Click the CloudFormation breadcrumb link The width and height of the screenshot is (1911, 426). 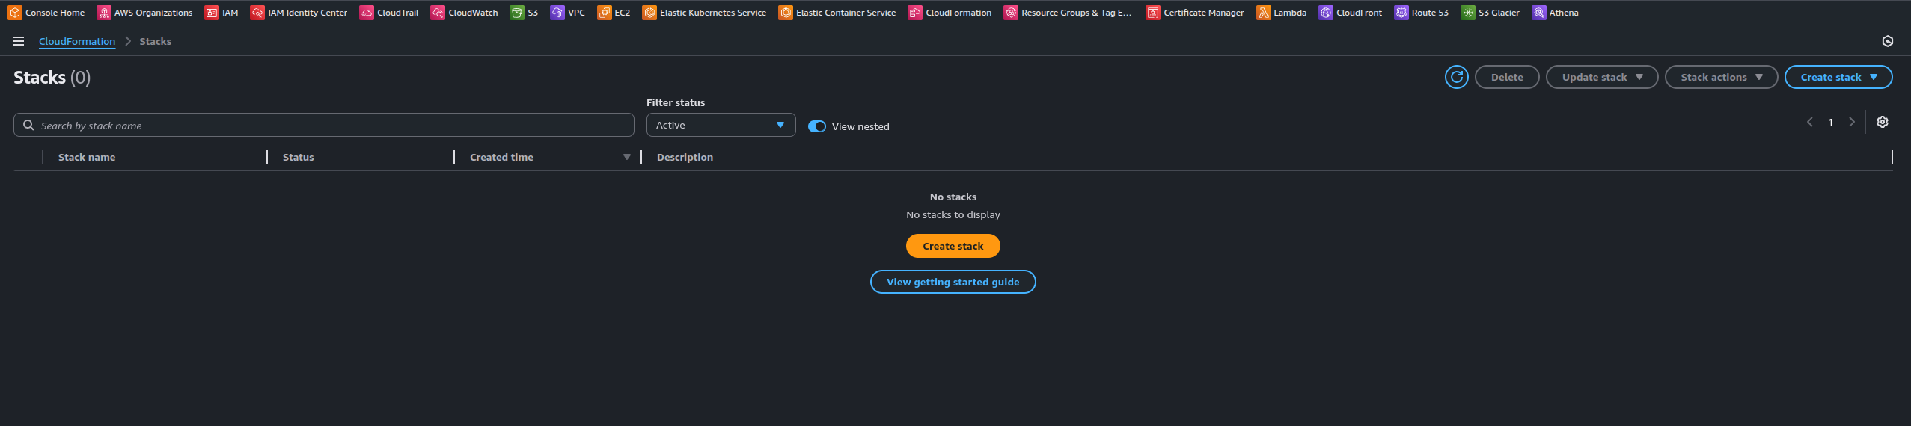point(77,41)
